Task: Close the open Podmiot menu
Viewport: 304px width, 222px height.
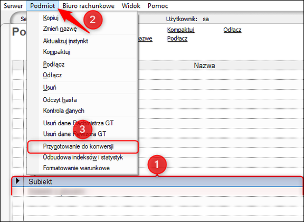Action: tap(42, 6)
